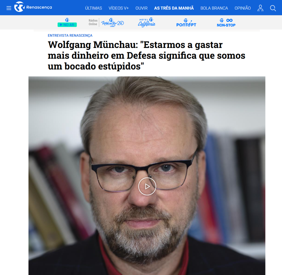Viewport: 282px width, 275px height.
Task: Open VÍDEOS V+ menu item
Action: [x=119, y=8]
